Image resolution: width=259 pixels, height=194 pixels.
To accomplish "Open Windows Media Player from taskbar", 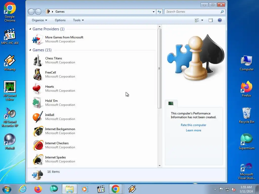I will (x=85, y=189).
